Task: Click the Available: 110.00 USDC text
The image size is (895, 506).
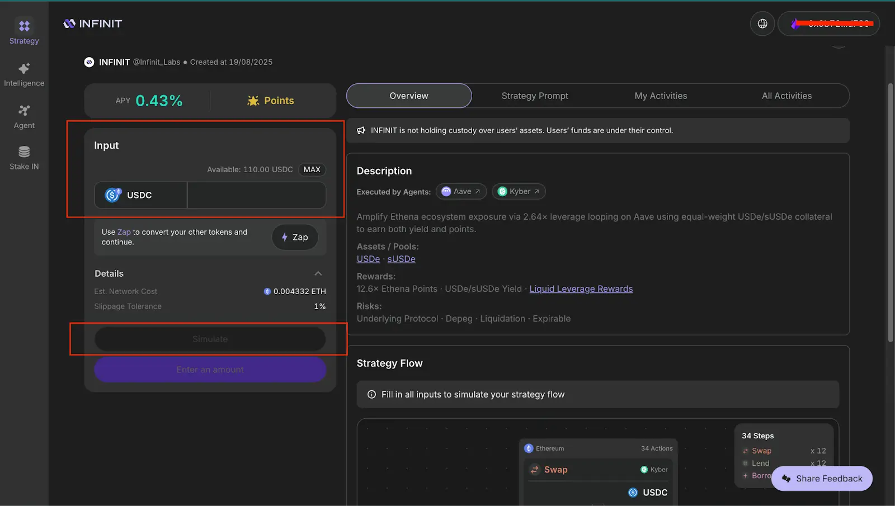Action: pos(250,169)
